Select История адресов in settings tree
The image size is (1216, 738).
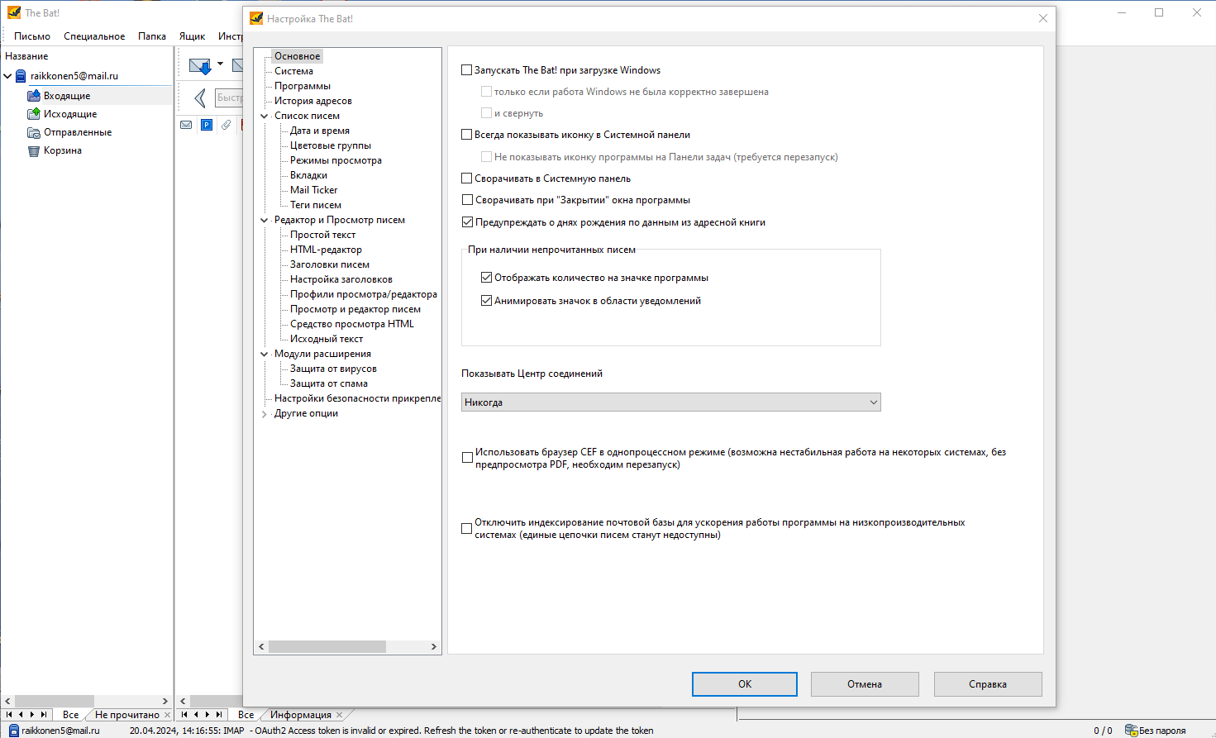pyautogui.click(x=313, y=101)
